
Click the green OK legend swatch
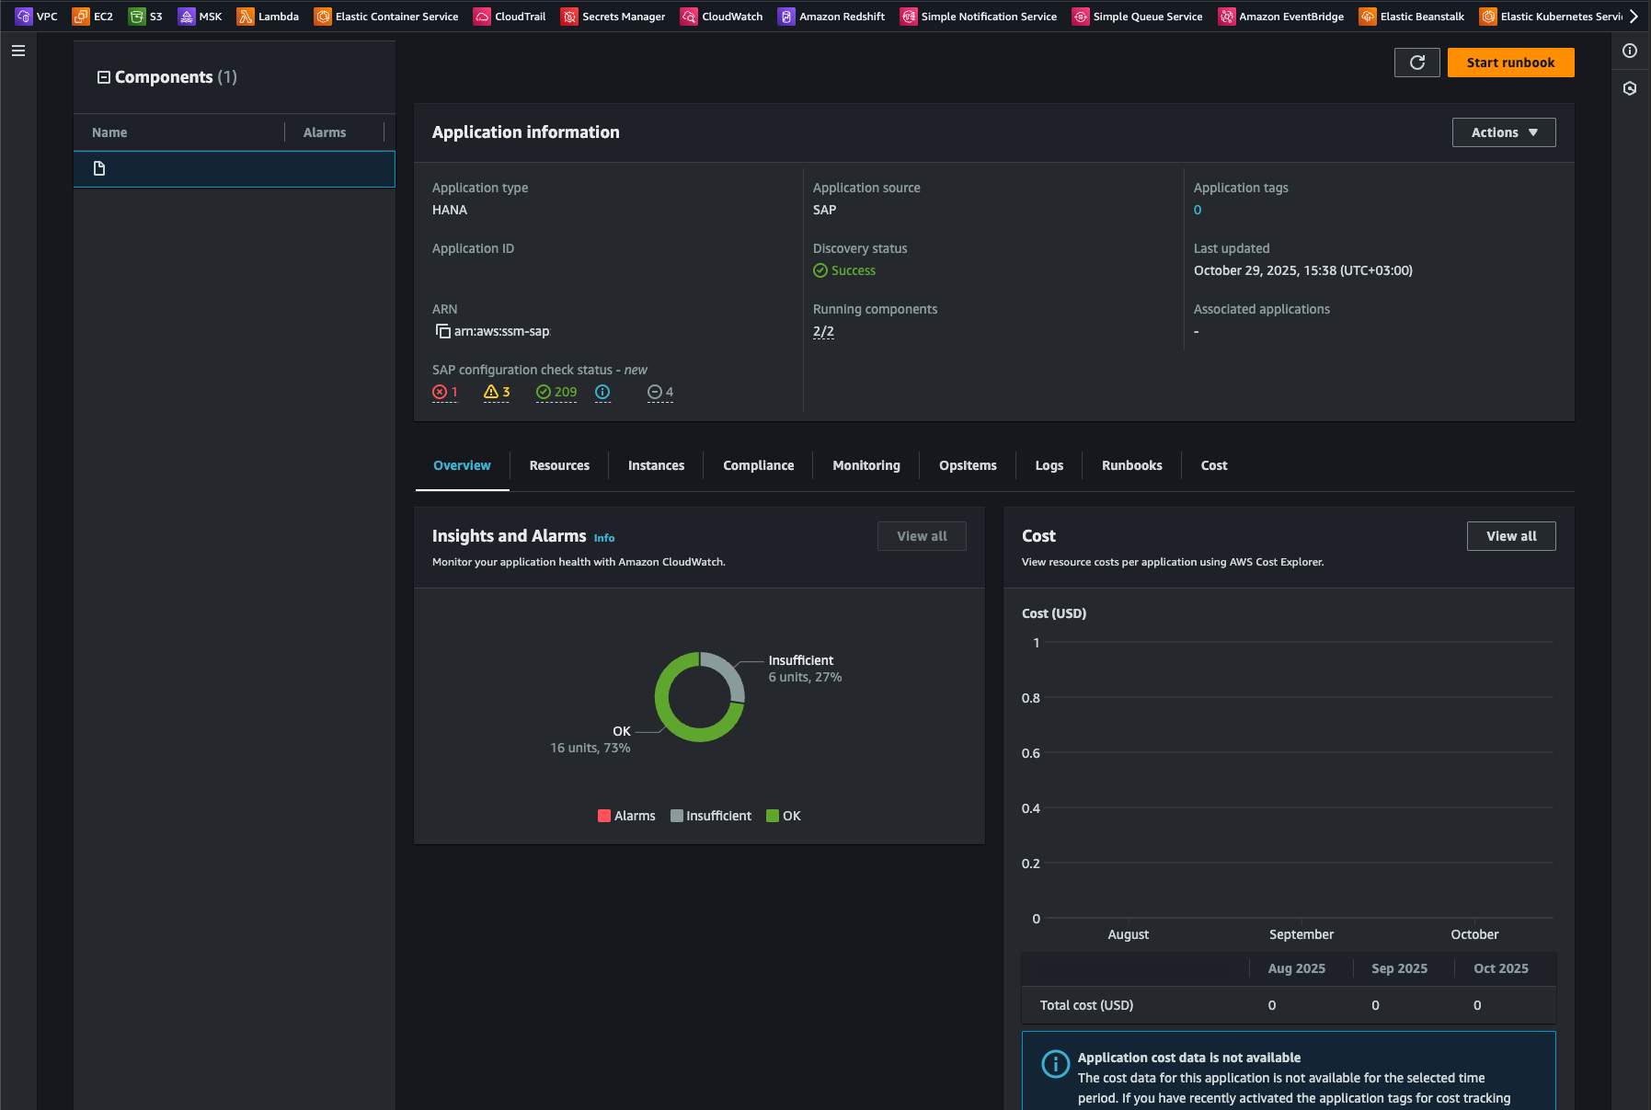773,817
